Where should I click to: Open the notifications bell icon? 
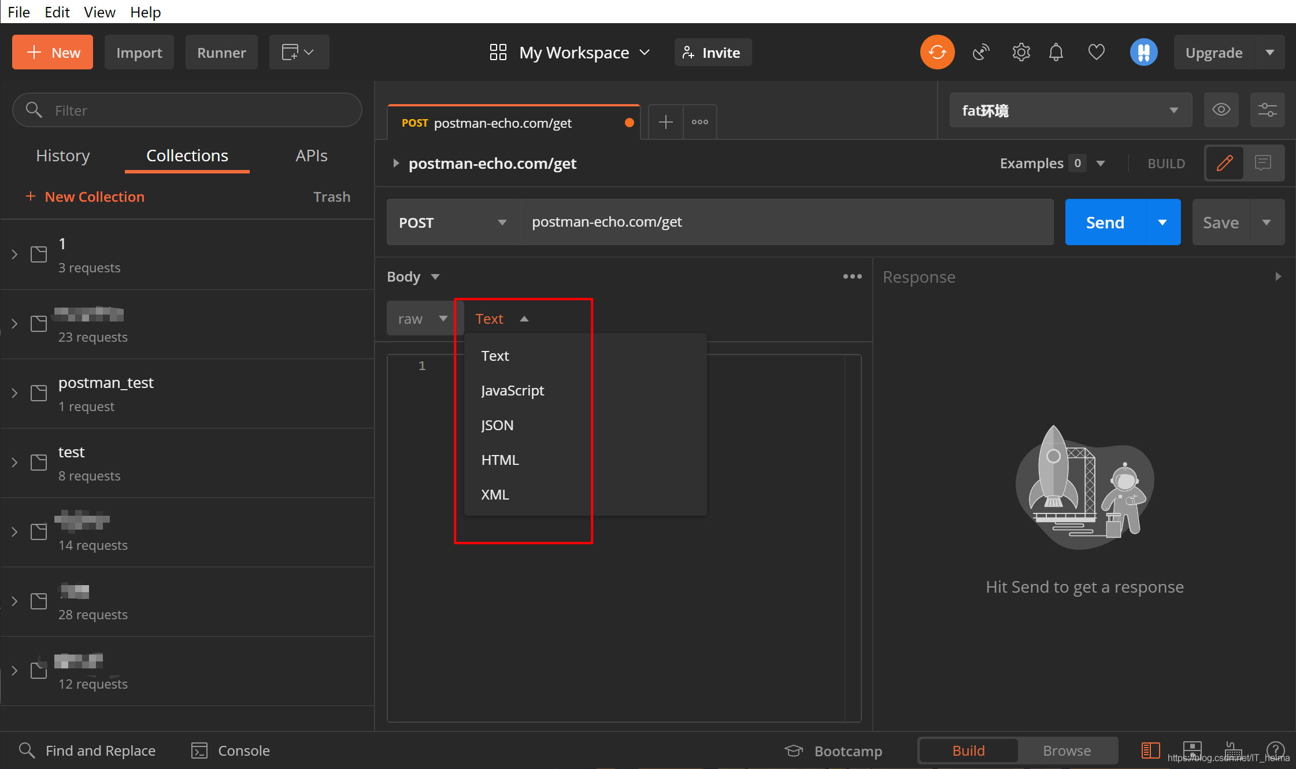point(1056,53)
